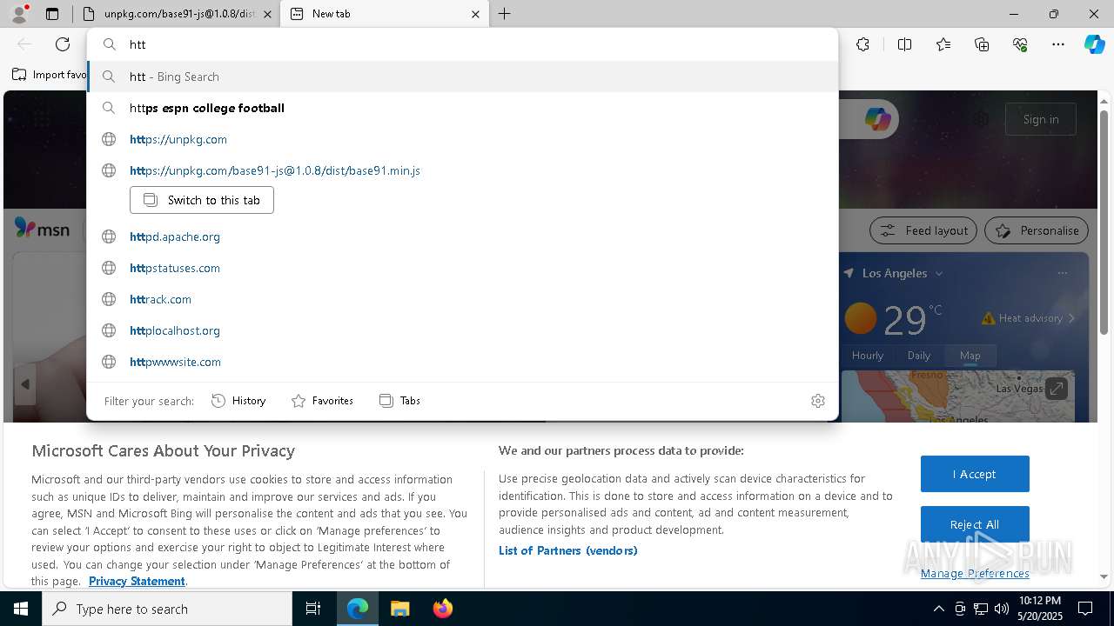Go to previous carousel slide arrow
This screenshot has height=626, width=1114.
point(25,384)
